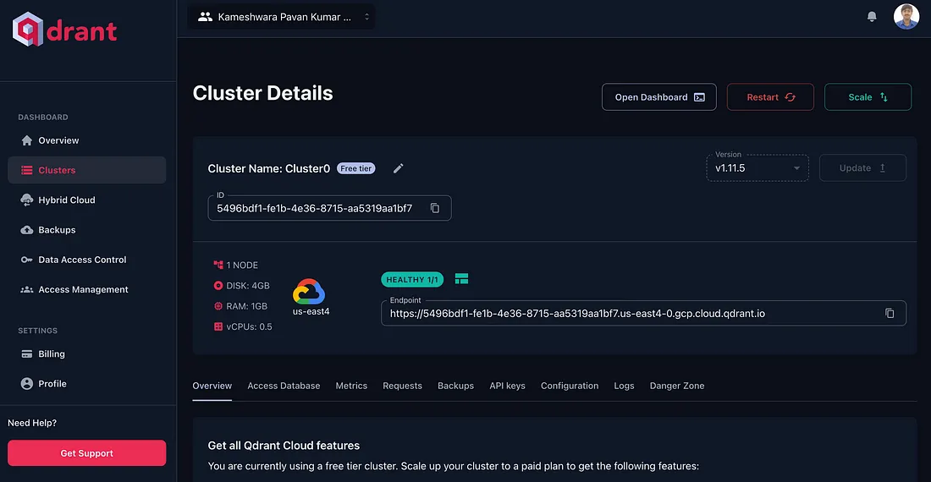Open the Version v1.11.5 dropdown
This screenshot has height=482, width=931.
[757, 168]
